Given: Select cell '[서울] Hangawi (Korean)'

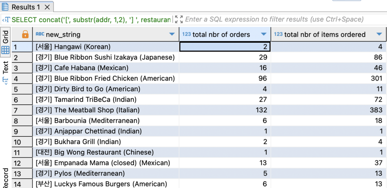Looking at the screenshot, I should 106,47.
